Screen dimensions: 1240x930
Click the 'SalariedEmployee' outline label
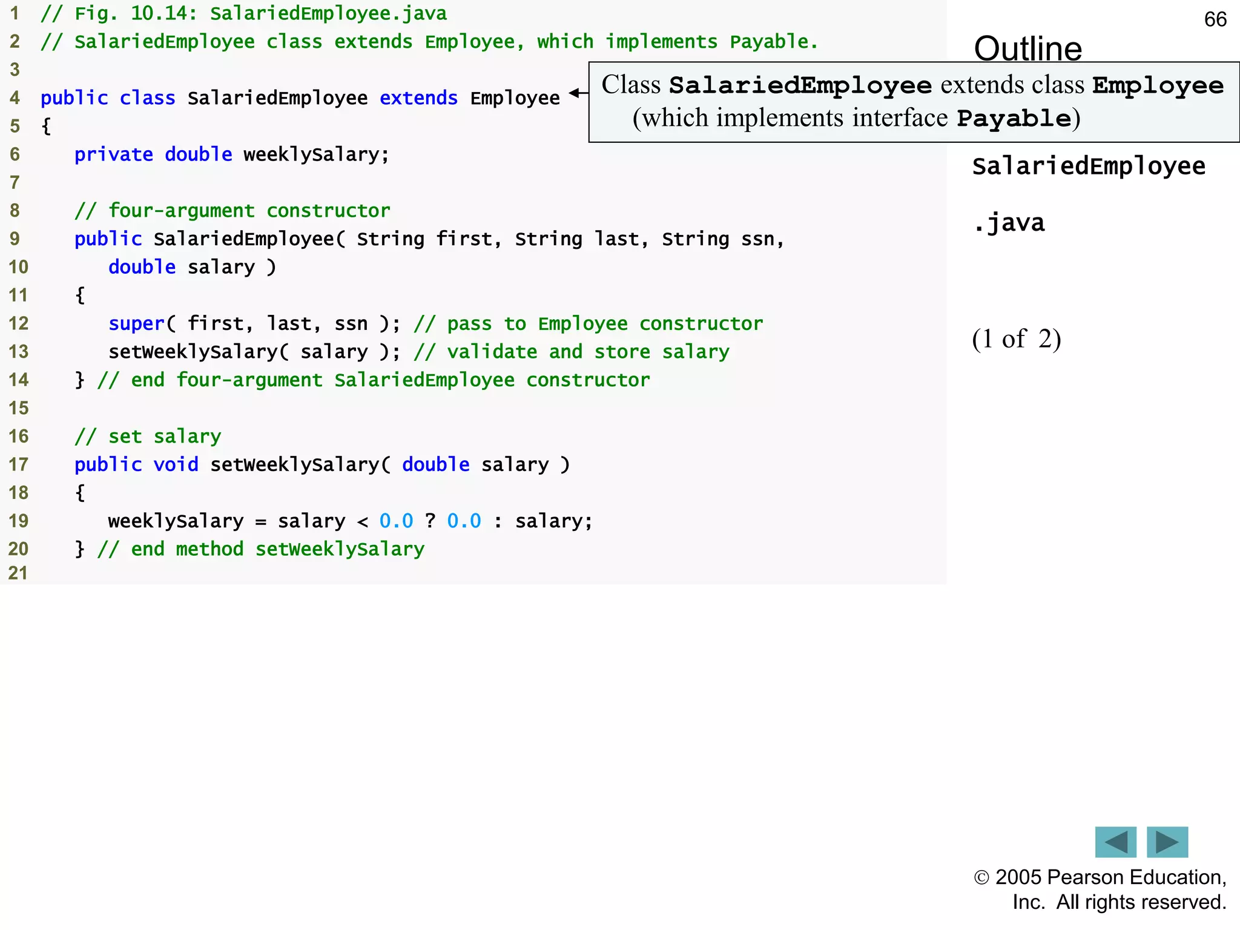pyautogui.click(x=1089, y=166)
